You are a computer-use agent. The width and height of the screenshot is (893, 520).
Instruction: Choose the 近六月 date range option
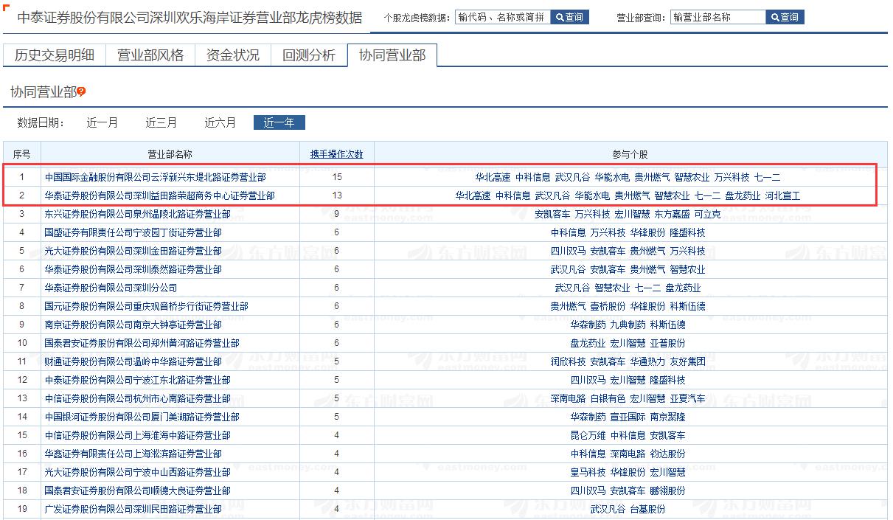220,122
